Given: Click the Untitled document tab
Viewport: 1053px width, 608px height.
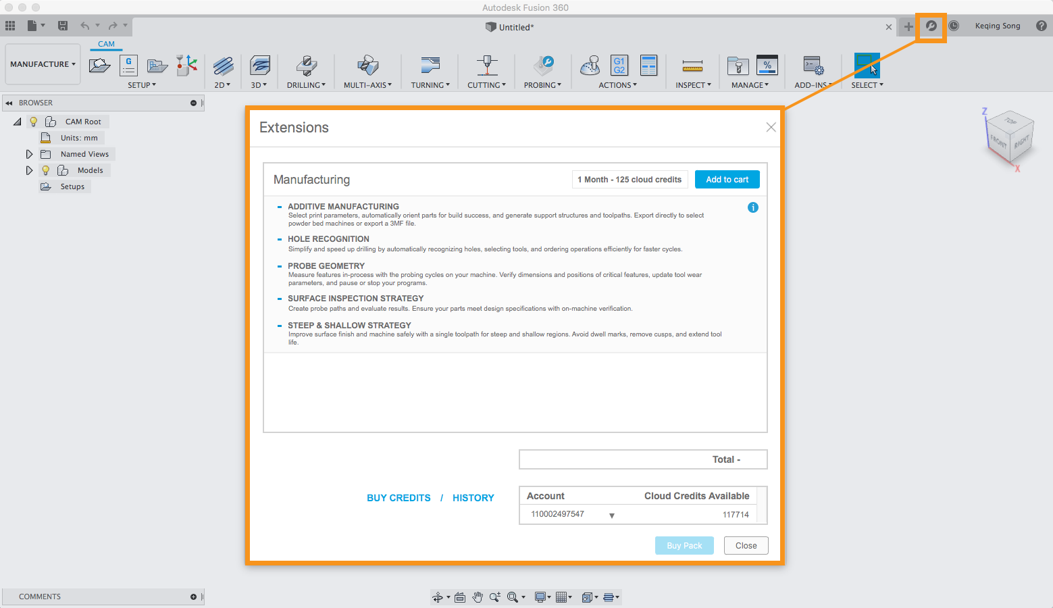Looking at the screenshot, I should pyautogui.click(x=510, y=27).
